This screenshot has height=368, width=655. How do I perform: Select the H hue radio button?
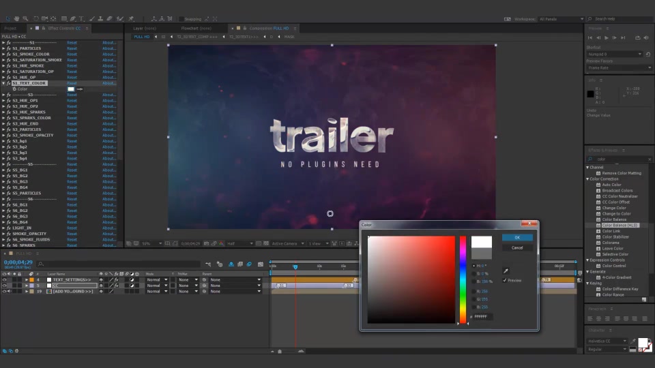click(474, 266)
